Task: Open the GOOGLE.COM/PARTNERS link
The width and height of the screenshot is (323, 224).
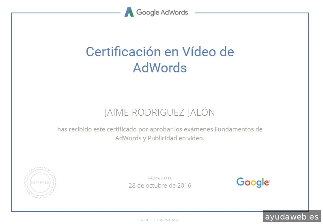Action: pos(160,220)
